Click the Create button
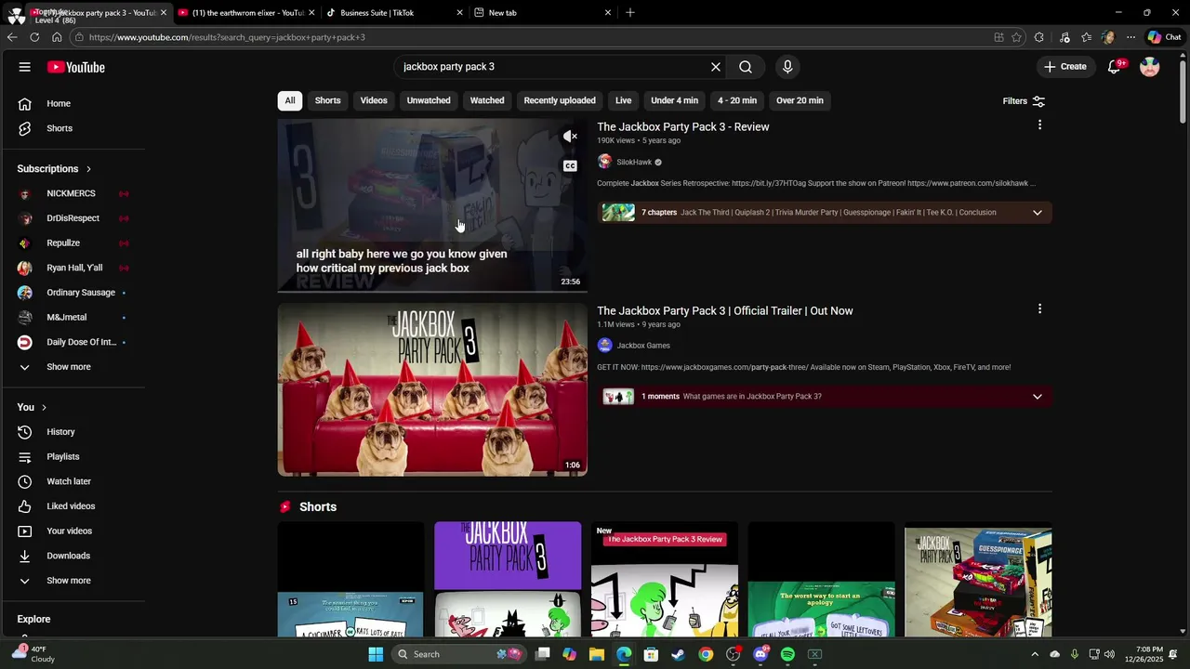 click(1065, 67)
